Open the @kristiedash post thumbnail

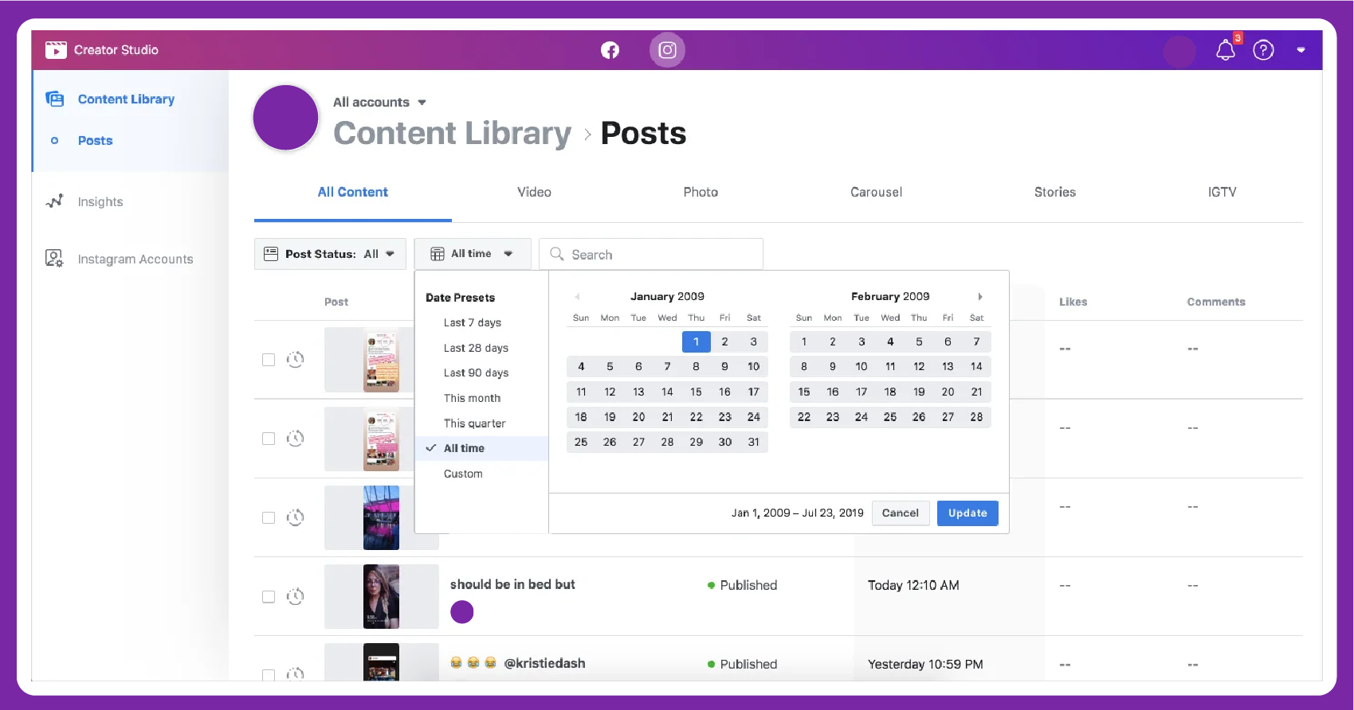point(381,662)
